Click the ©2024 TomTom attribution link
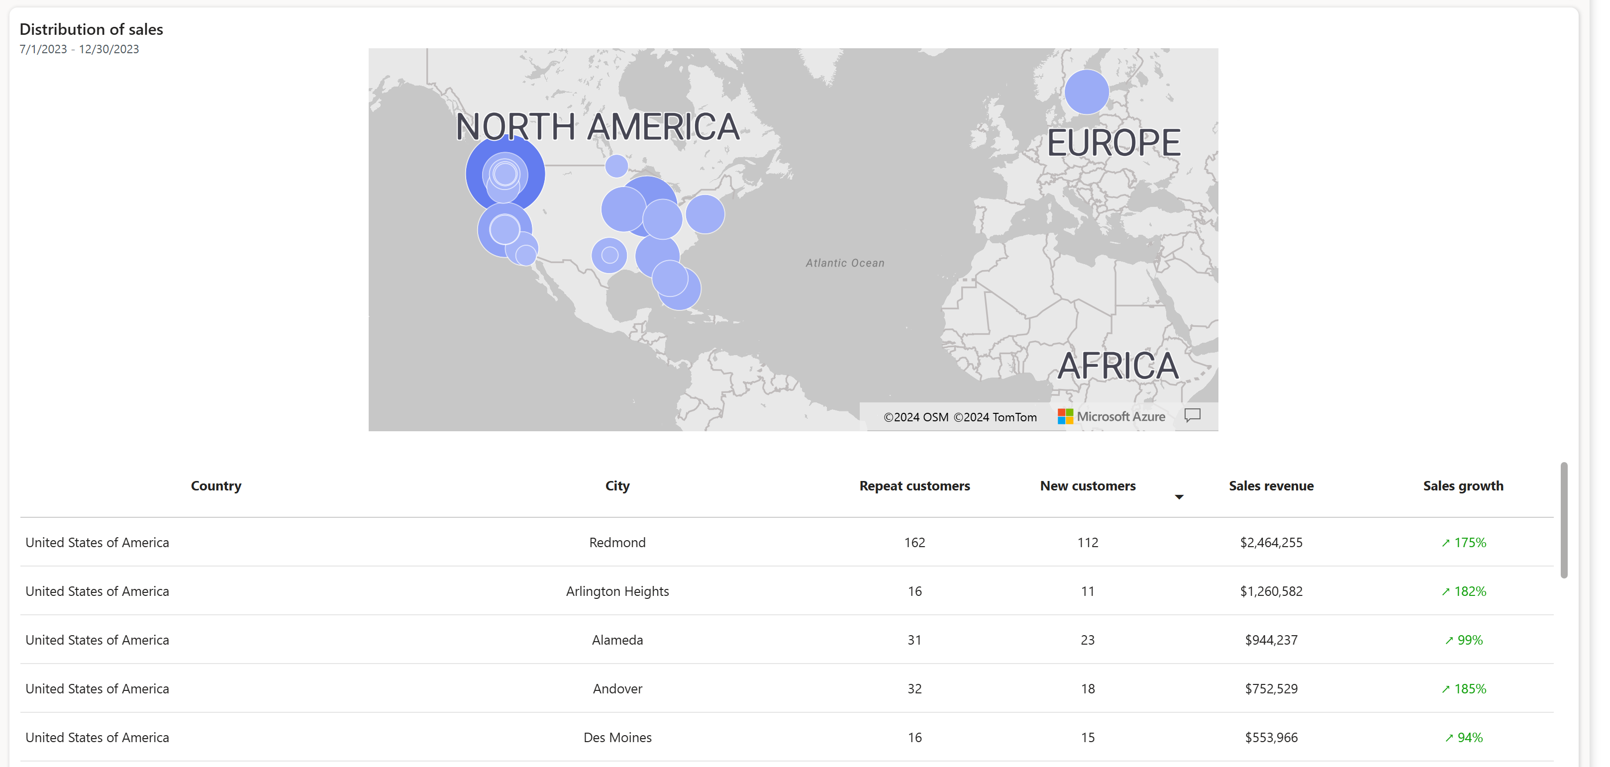 pyautogui.click(x=995, y=417)
